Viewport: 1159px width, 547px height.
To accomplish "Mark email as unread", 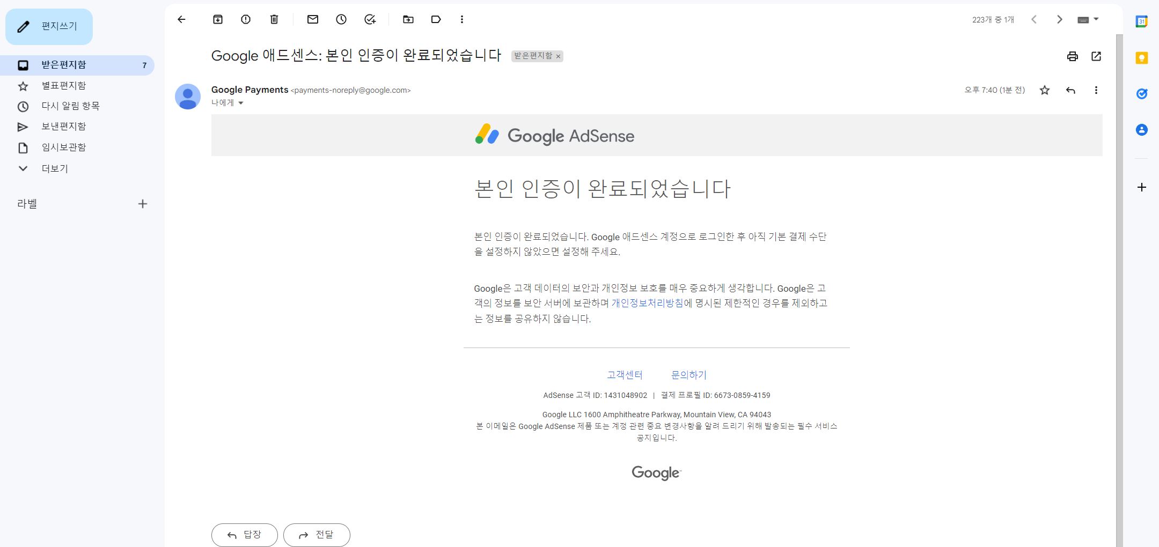I will 313,20.
